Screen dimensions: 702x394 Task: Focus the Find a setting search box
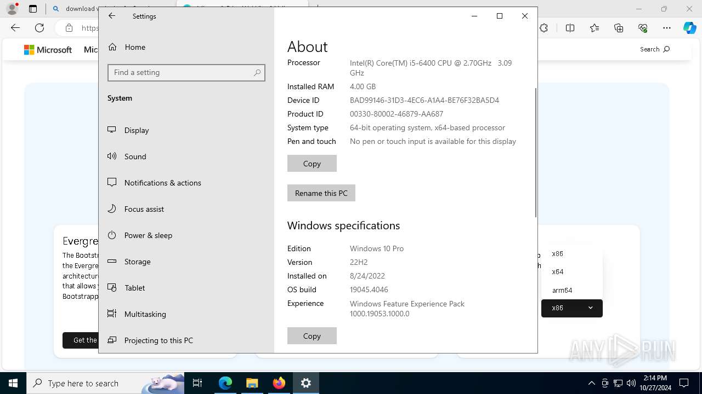[186, 72]
